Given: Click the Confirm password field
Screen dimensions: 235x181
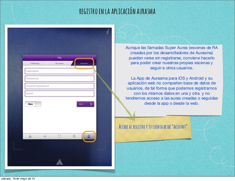Looking at the screenshot, I should pos(60,86).
